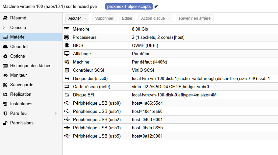Click the Permissions unlock icon
Screen dimensions: 278x155
[x=5, y=123]
